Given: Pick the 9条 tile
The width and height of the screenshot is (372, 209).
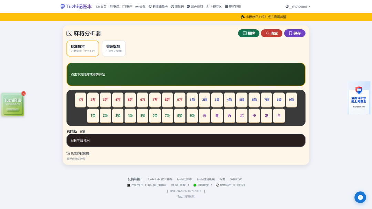Looking at the screenshot, I should pos(192,116).
